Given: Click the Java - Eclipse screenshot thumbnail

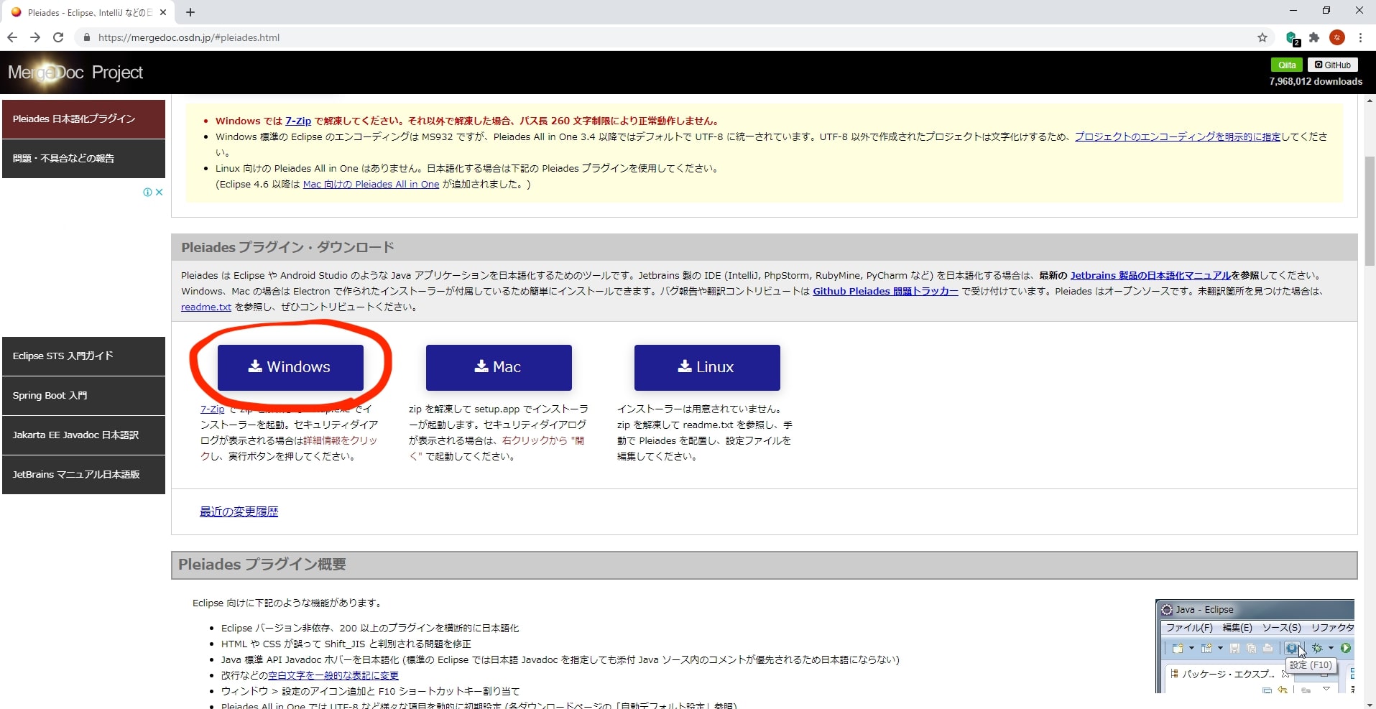Looking at the screenshot, I should pyautogui.click(x=1255, y=646).
